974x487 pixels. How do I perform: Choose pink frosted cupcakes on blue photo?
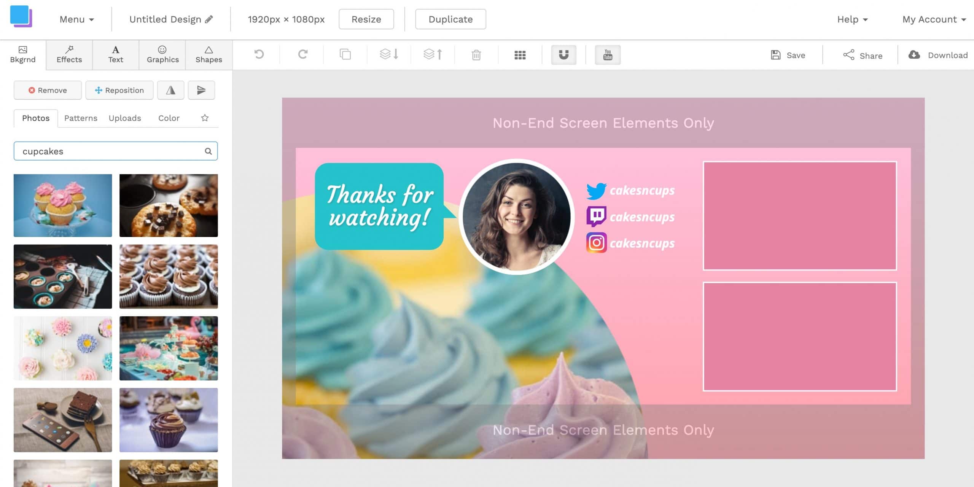(63, 205)
